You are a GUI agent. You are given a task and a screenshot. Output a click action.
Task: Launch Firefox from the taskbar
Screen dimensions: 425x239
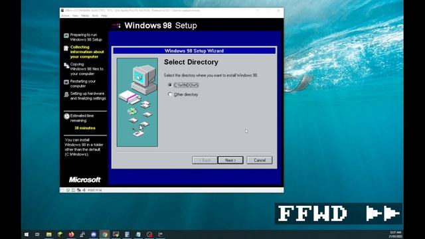[x=71, y=234]
